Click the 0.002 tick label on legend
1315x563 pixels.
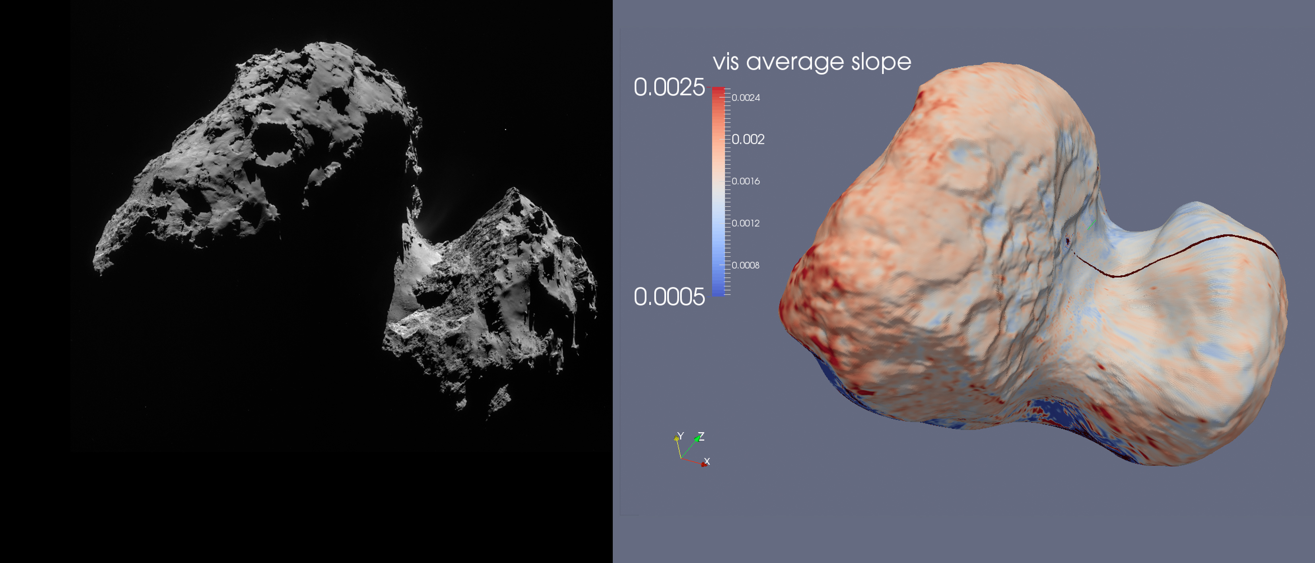(x=748, y=139)
